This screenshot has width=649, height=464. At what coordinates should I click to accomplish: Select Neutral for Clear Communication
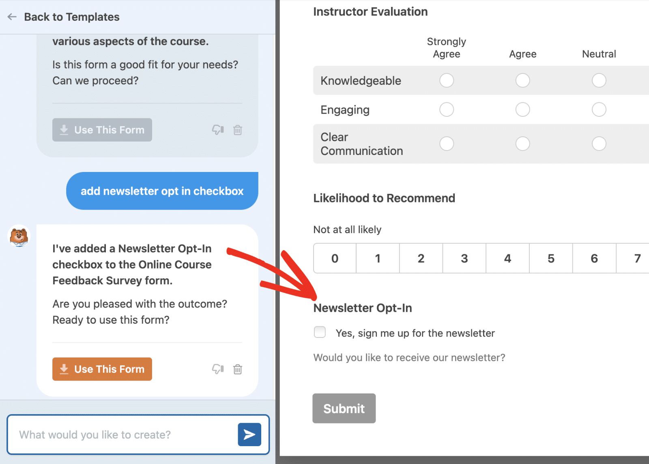click(599, 144)
